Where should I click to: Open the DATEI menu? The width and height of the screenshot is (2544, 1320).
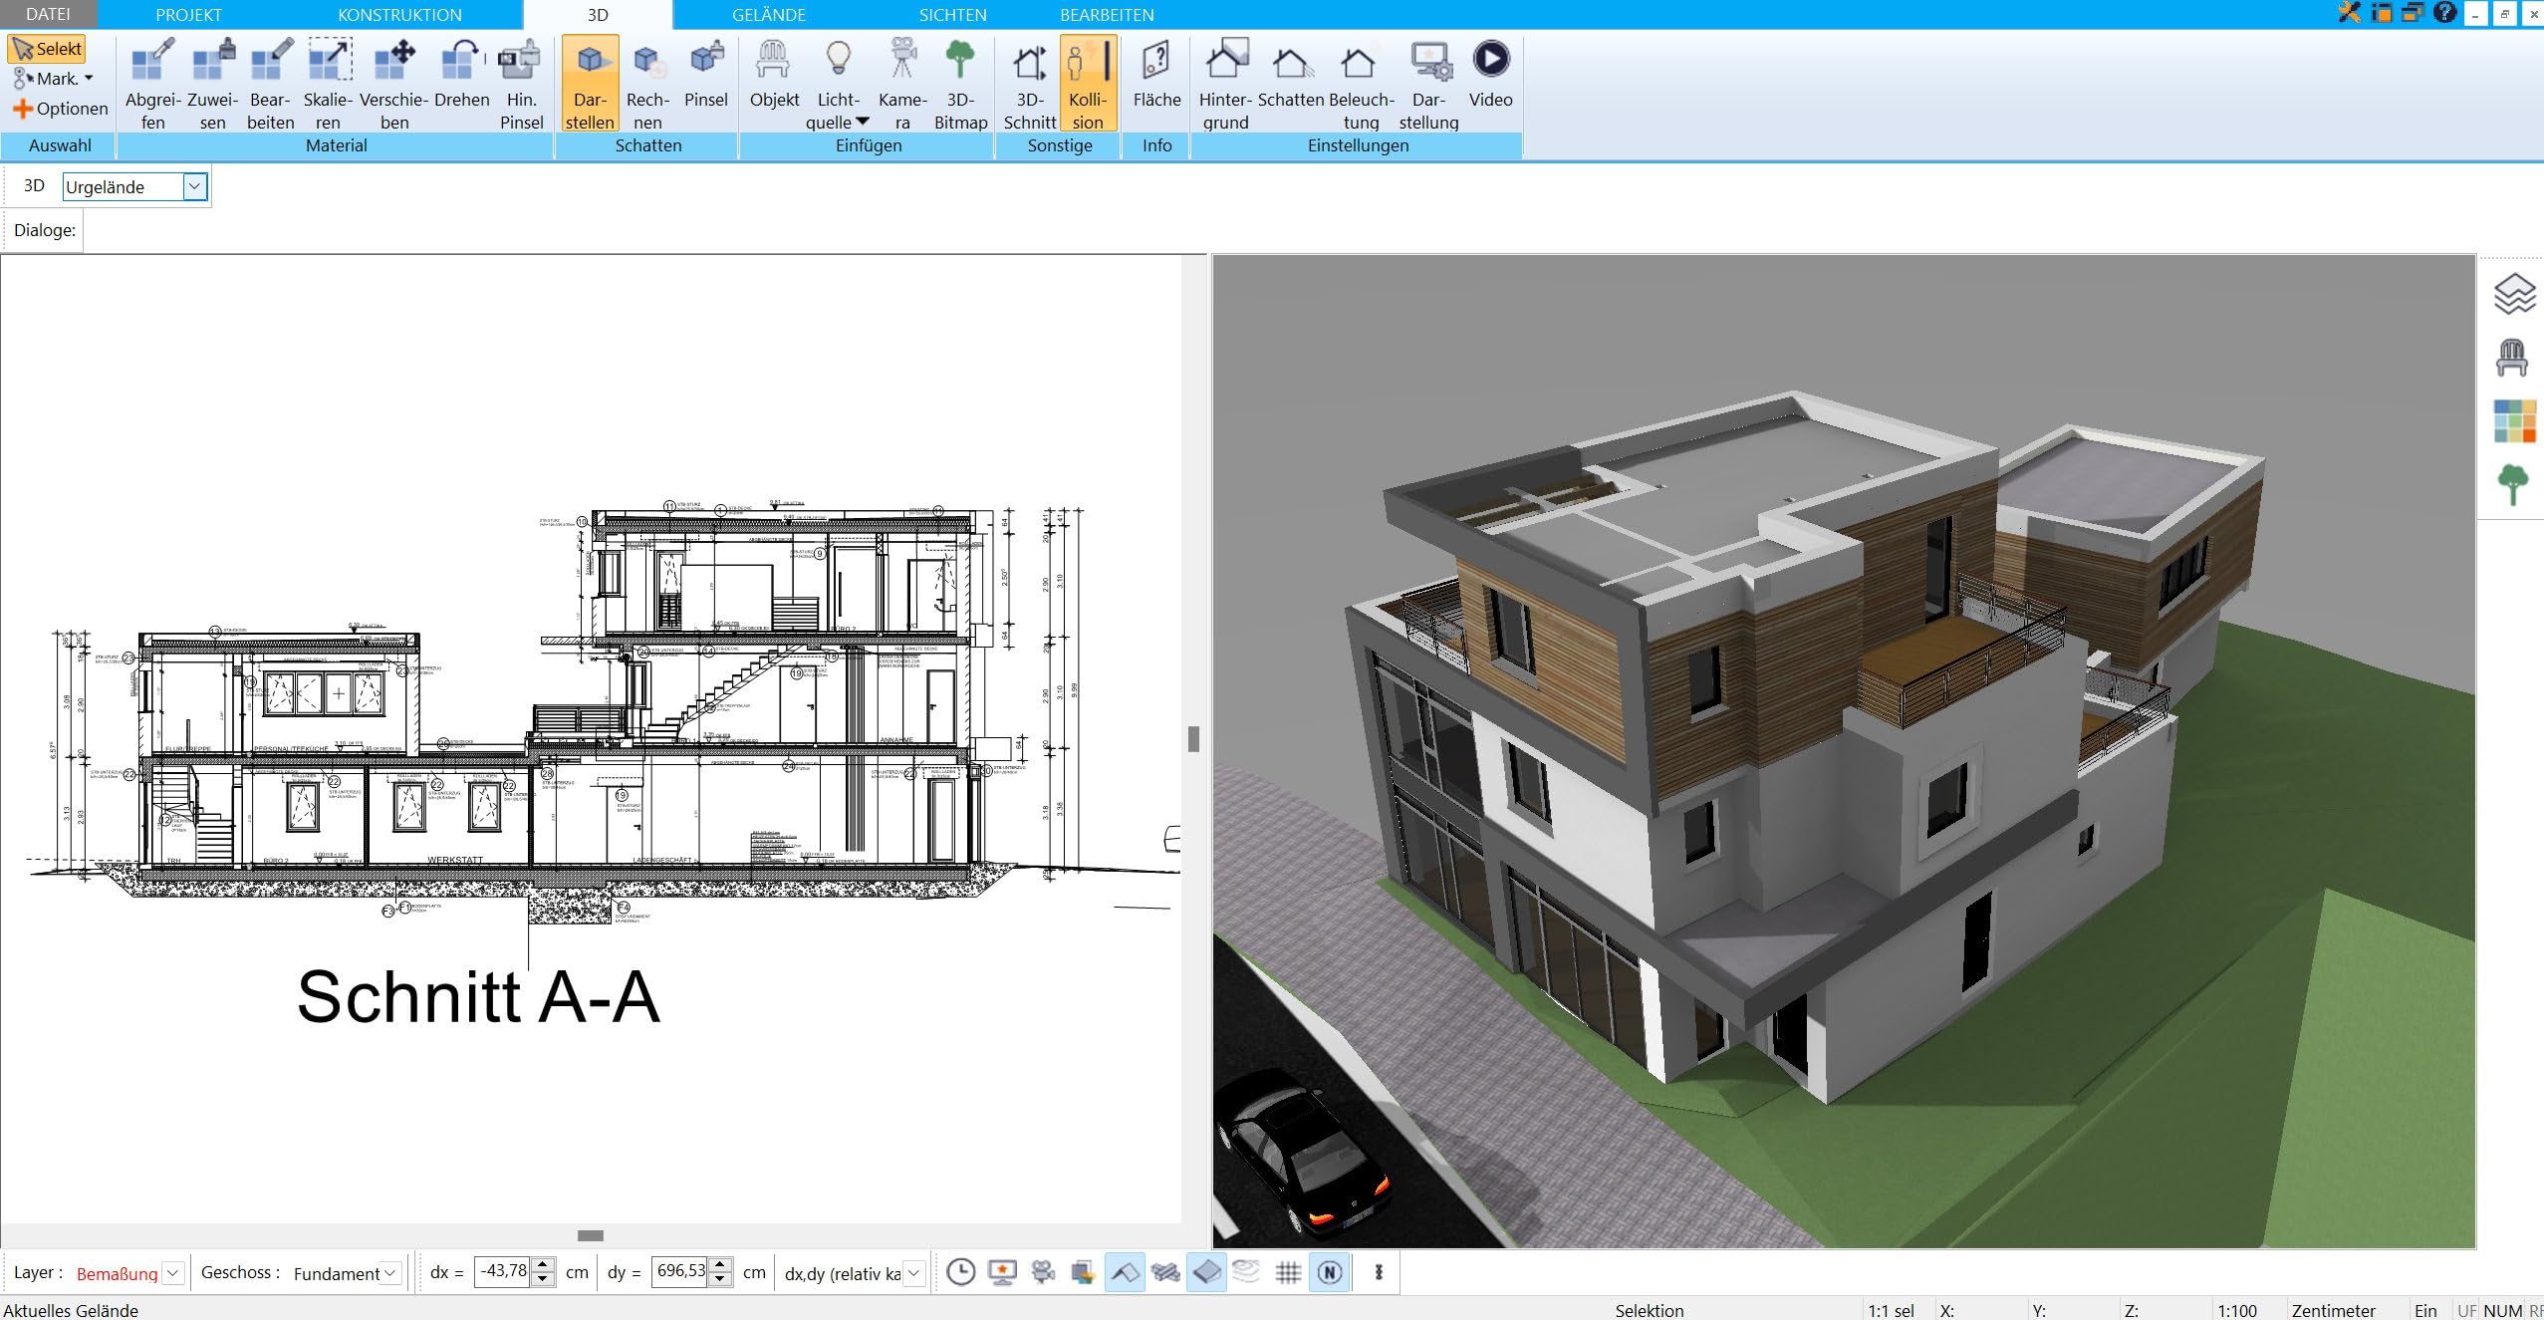48,14
